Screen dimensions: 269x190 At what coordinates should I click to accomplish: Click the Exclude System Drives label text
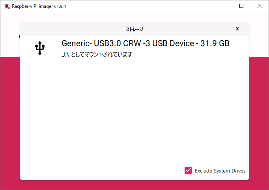(x=220, y=171)
